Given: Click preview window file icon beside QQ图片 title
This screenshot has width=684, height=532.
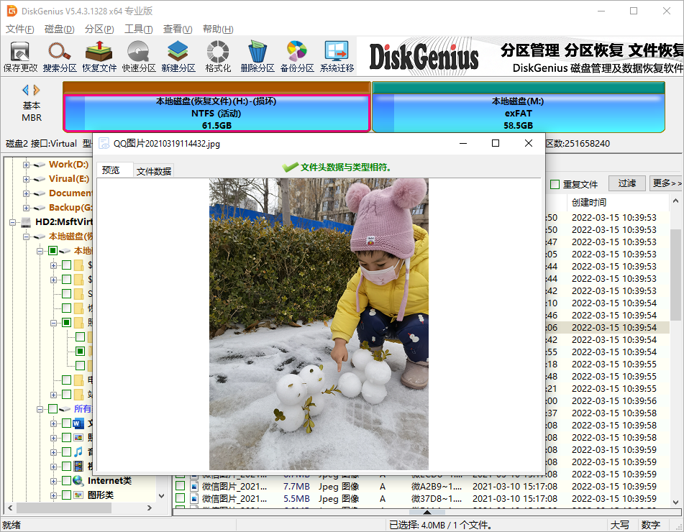Looking at the screenshot, I should (x=104, y=144).
